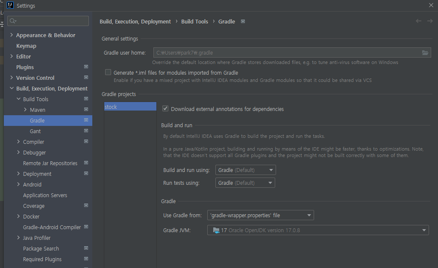Click the project icon beside Maven
This screenshot has height=268, width=438.
(86, 109)
